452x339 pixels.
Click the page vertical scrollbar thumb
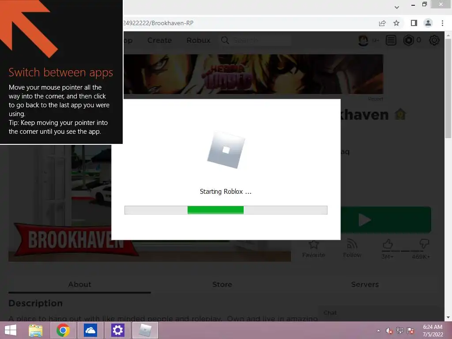click(x=448, y=89)
